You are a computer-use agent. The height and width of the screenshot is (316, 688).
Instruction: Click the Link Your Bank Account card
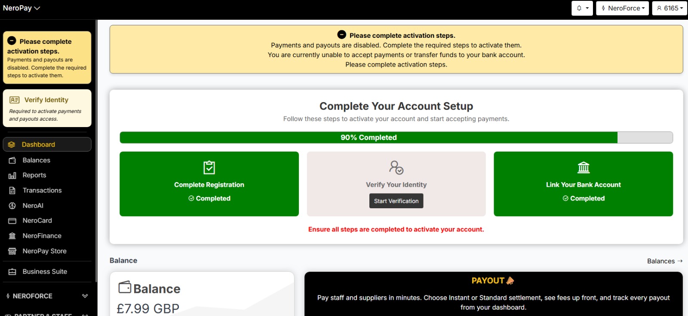(583, 184)
